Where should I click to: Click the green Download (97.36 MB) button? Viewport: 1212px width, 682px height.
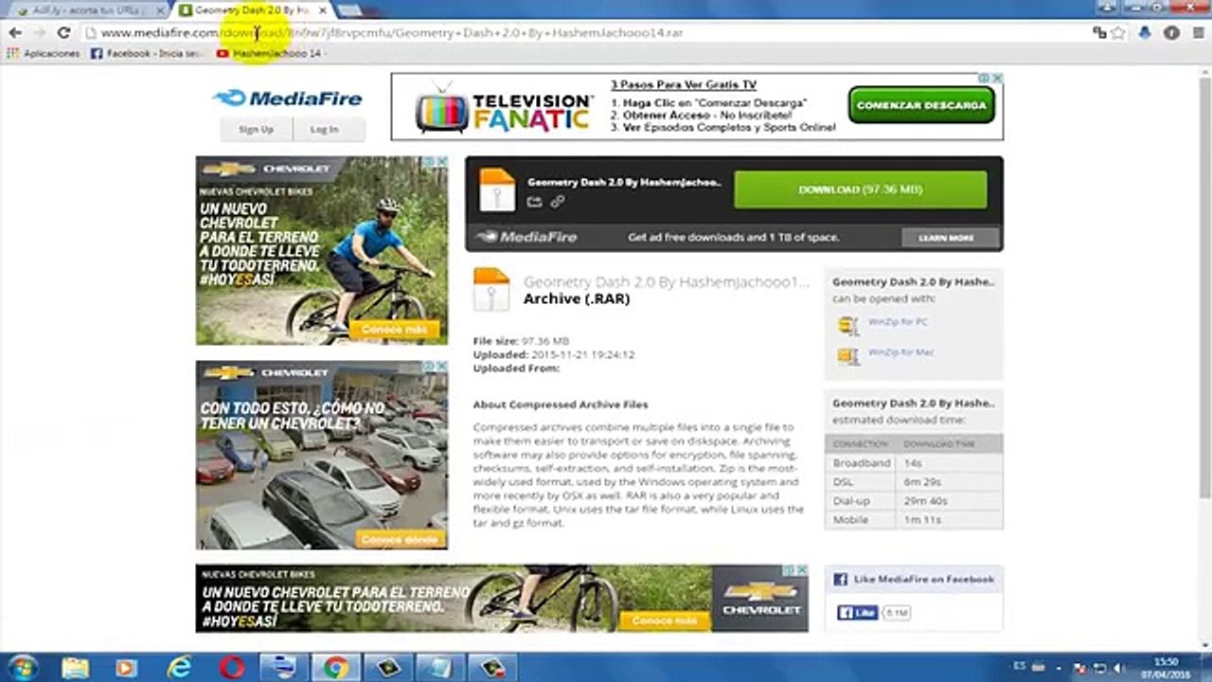860,189
